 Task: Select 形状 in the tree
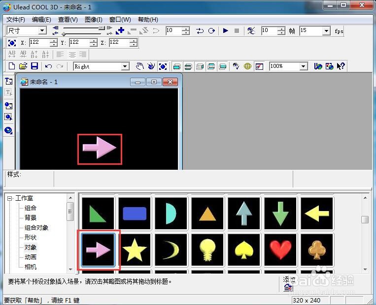coord(31,237)
